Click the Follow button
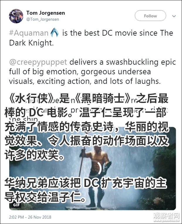182x224 pixels. click(150, 16)
